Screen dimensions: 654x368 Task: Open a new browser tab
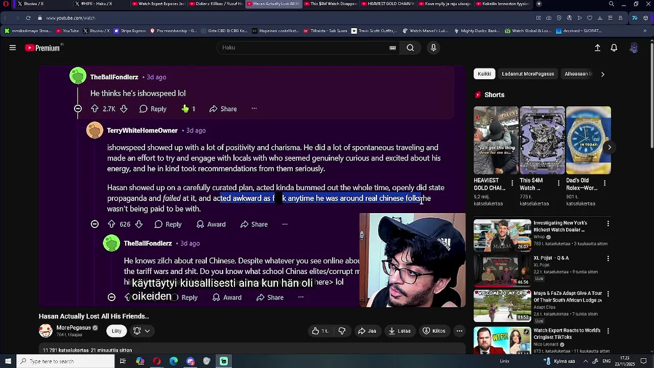(x=539, y=4)
